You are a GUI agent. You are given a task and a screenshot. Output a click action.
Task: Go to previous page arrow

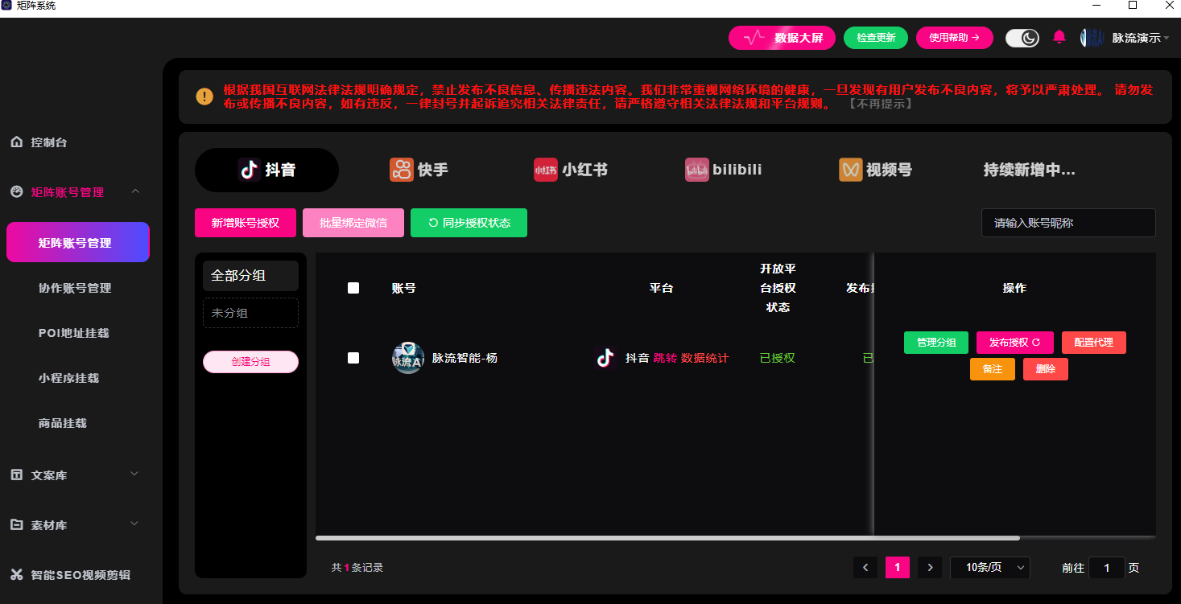865,567
